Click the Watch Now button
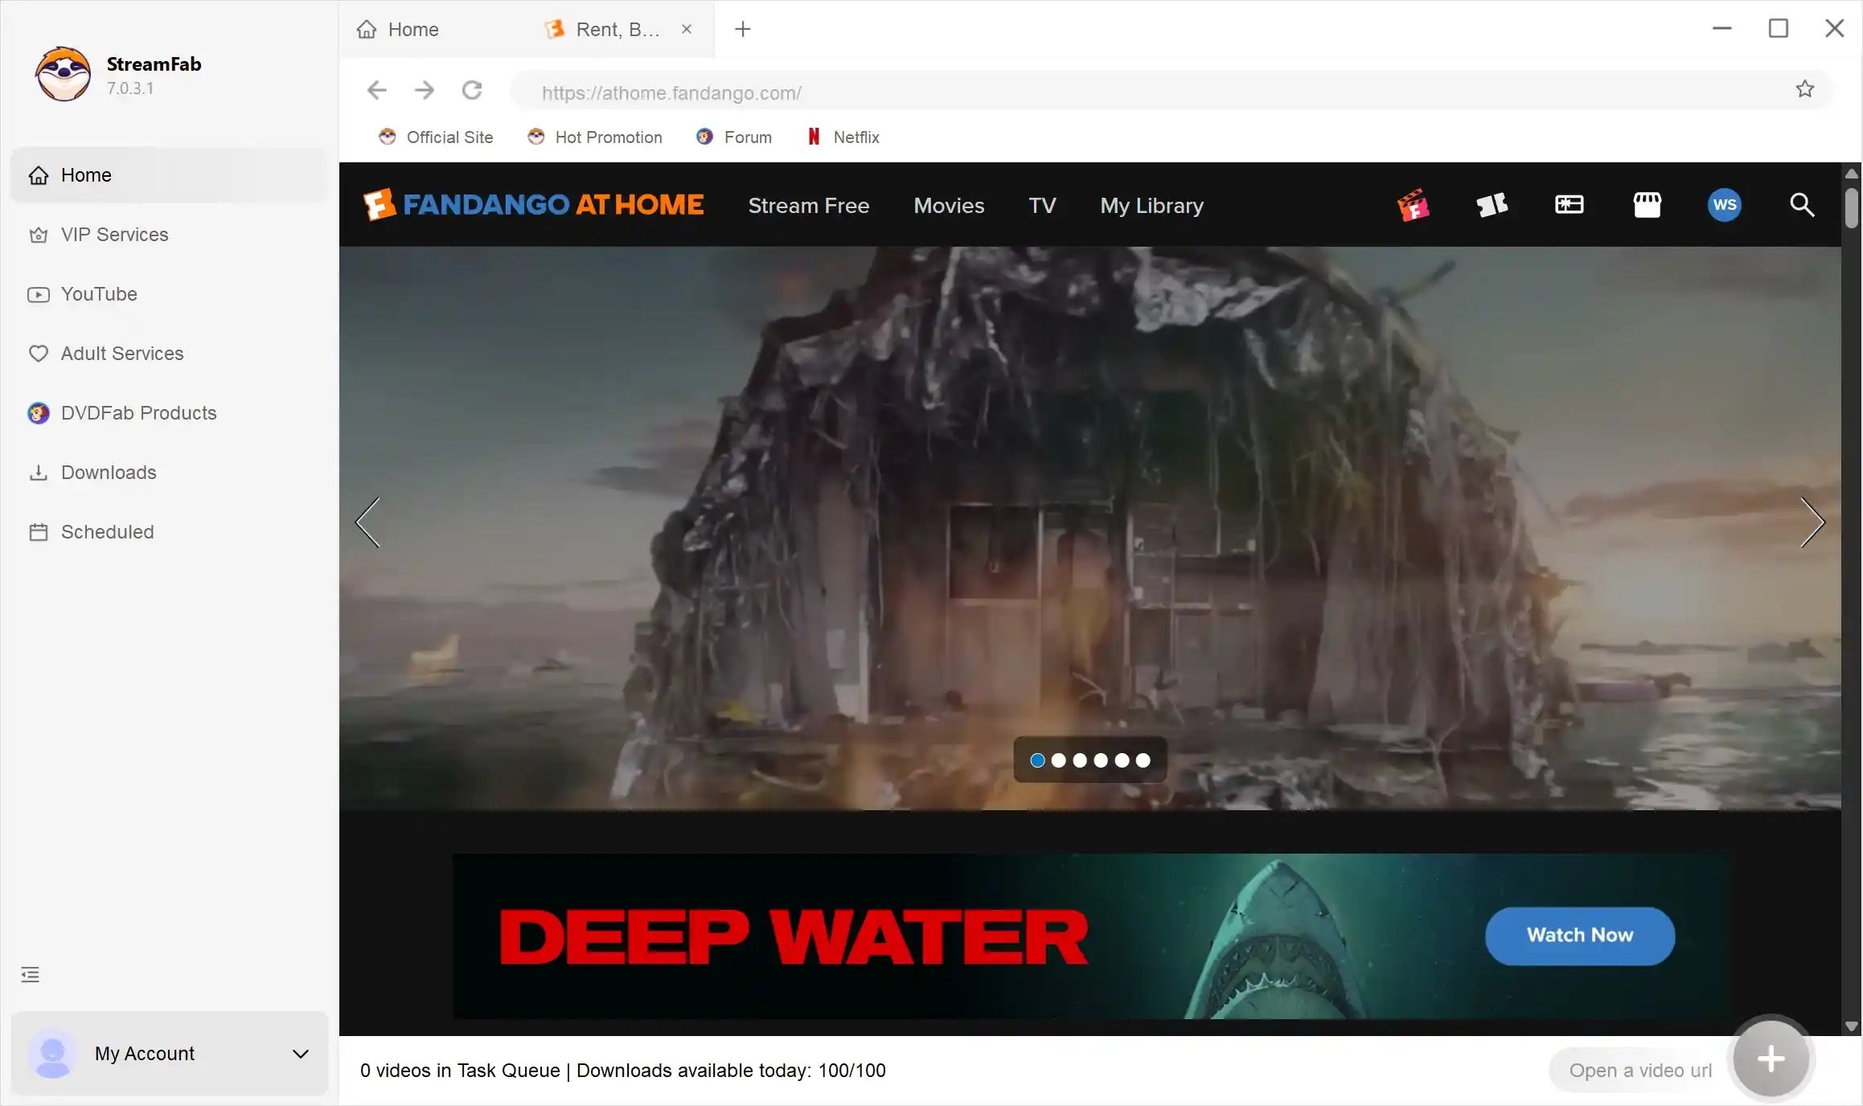The image size is (1863, 1106). click(x=1580, y=936)
